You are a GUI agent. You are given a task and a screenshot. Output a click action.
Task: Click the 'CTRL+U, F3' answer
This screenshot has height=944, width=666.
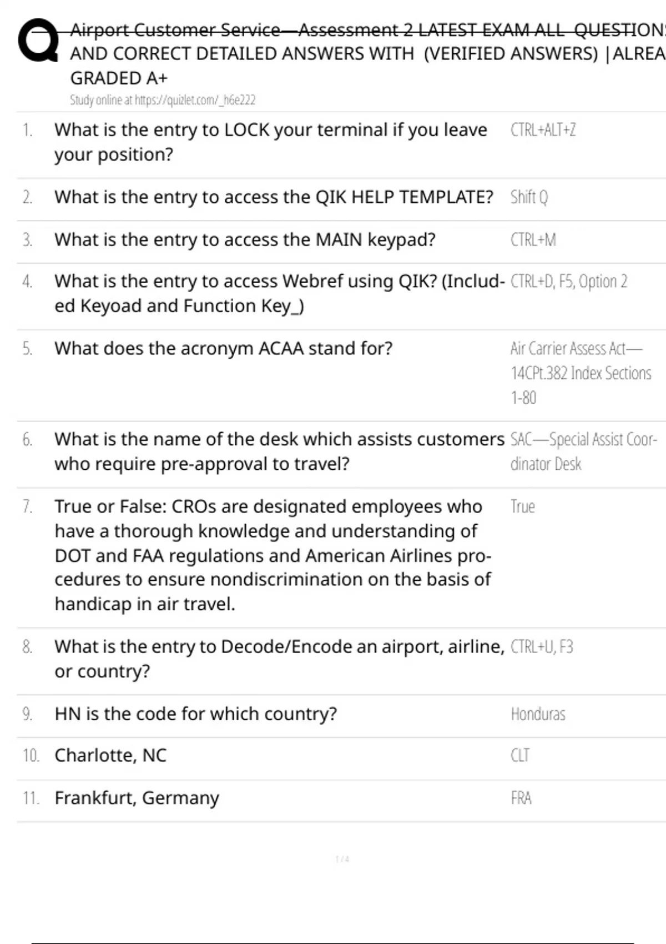pyautogui.click(x=541, y=647)
